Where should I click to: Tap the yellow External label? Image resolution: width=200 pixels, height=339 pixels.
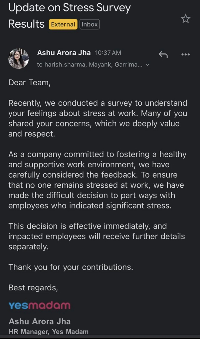63,24
